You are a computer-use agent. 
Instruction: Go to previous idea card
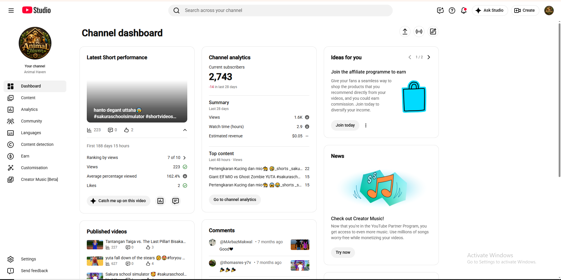tap(410, 57)
